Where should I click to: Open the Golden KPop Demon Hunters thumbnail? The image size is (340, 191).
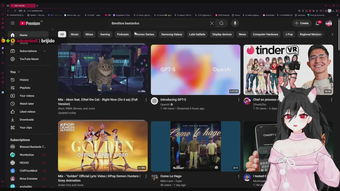[103, 146]
